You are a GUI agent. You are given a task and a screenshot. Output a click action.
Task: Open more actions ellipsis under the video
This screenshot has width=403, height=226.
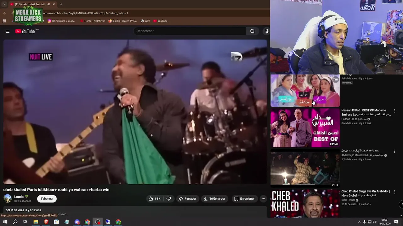pyautogui.click(x=263, y=199)
